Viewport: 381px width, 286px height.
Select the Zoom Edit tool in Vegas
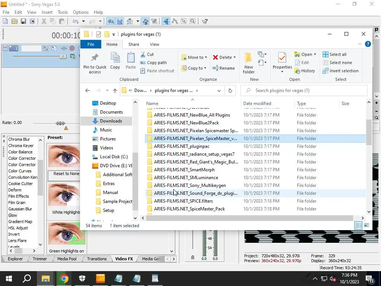point(193,21)
